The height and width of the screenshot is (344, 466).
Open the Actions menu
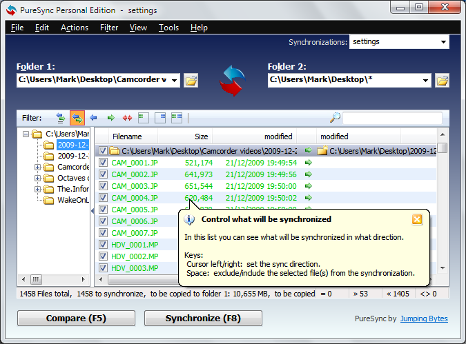75,28
